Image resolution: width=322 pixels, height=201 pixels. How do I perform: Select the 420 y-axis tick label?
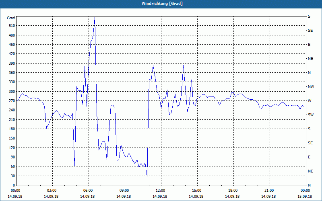12,54
